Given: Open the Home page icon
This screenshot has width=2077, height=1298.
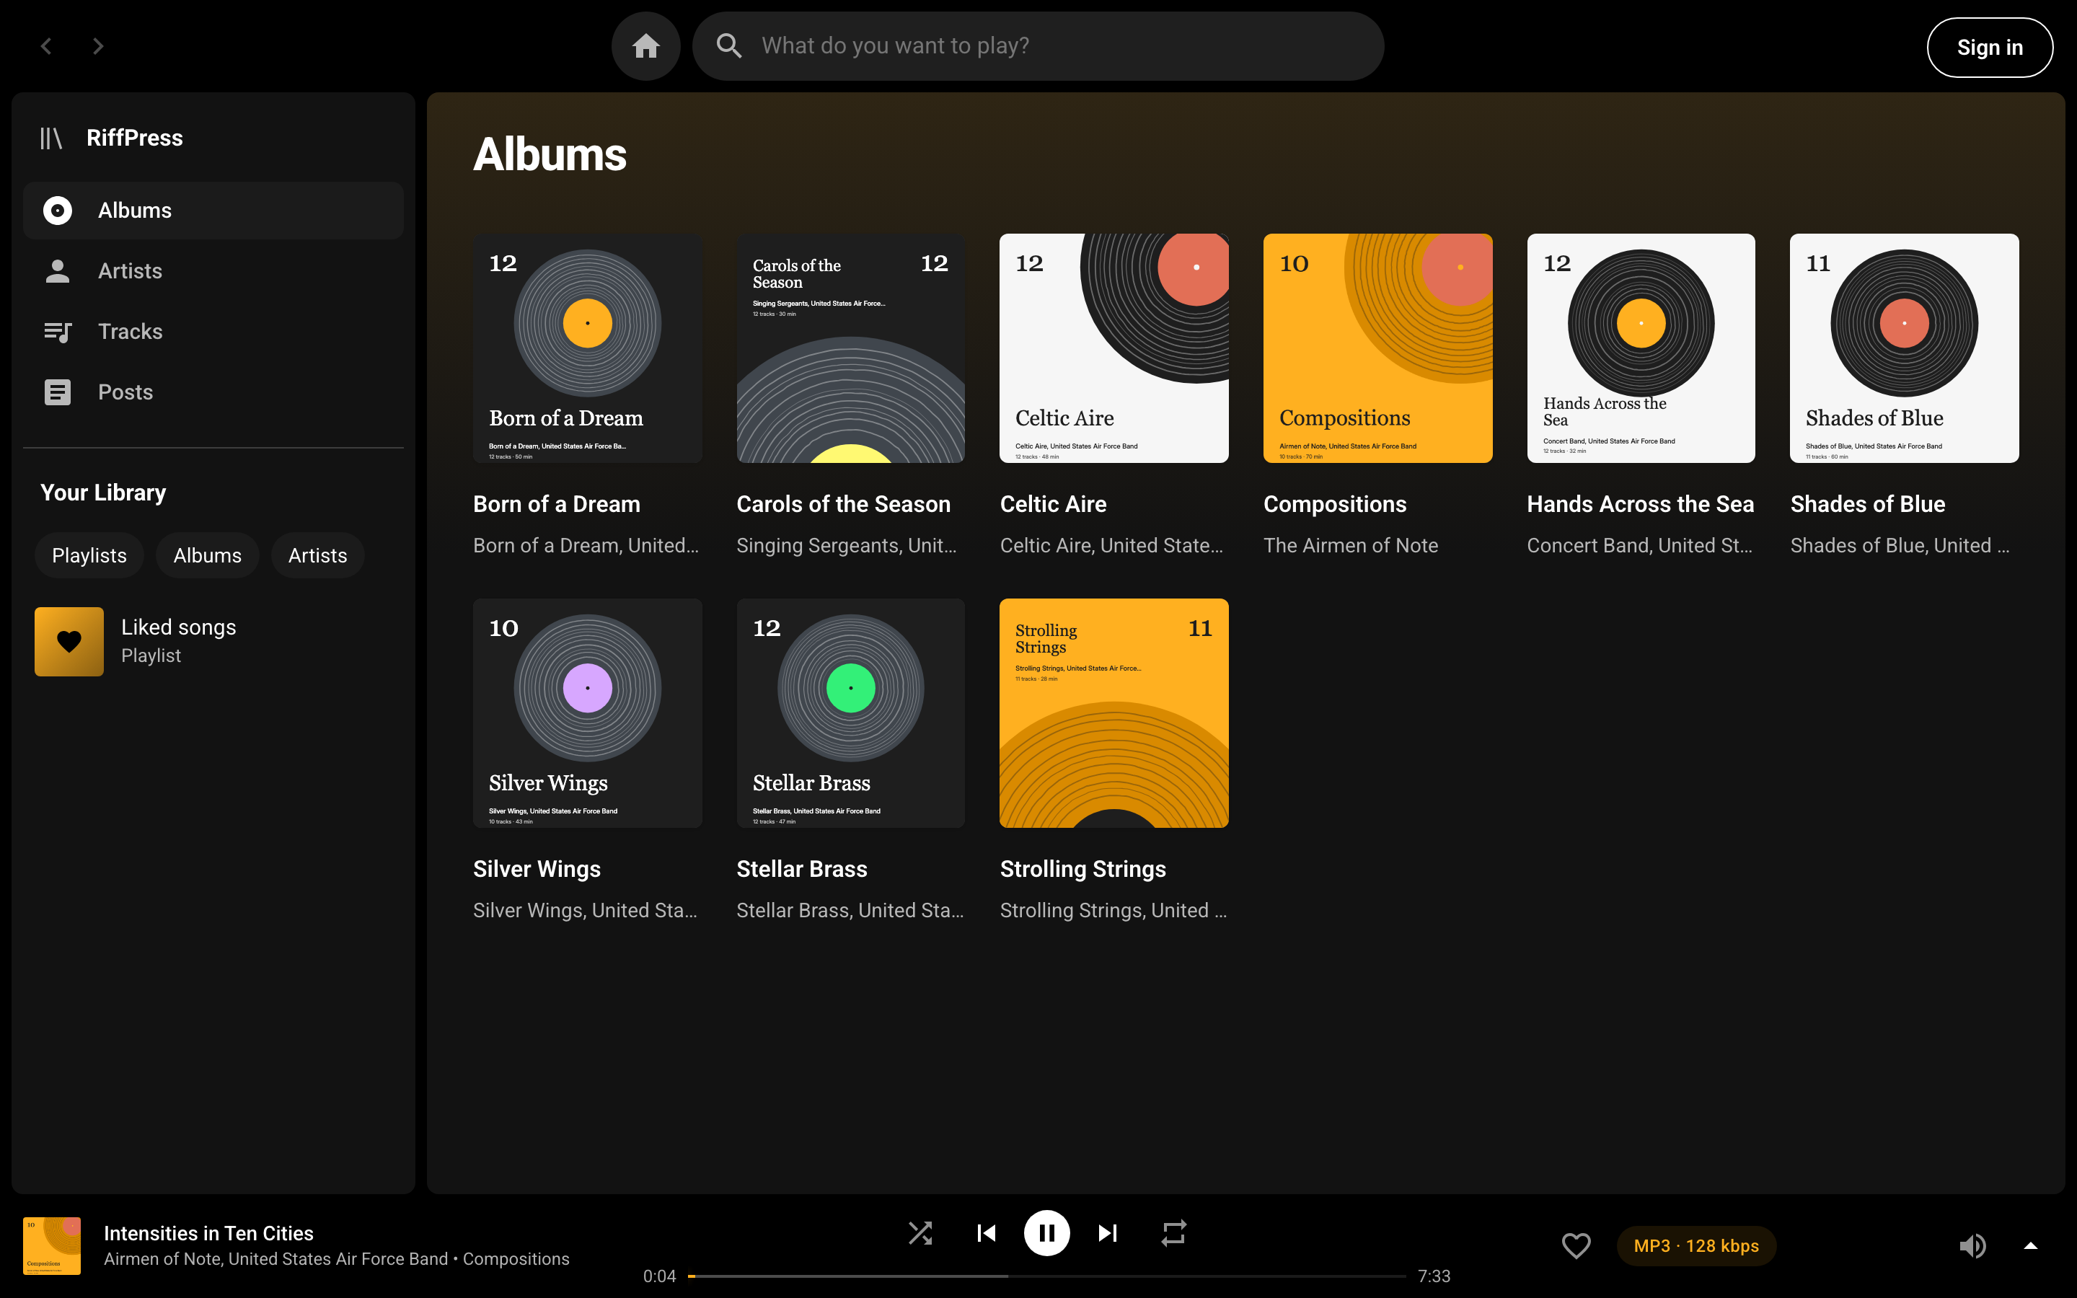Looking at the screenshot, I should coord(645,45).
